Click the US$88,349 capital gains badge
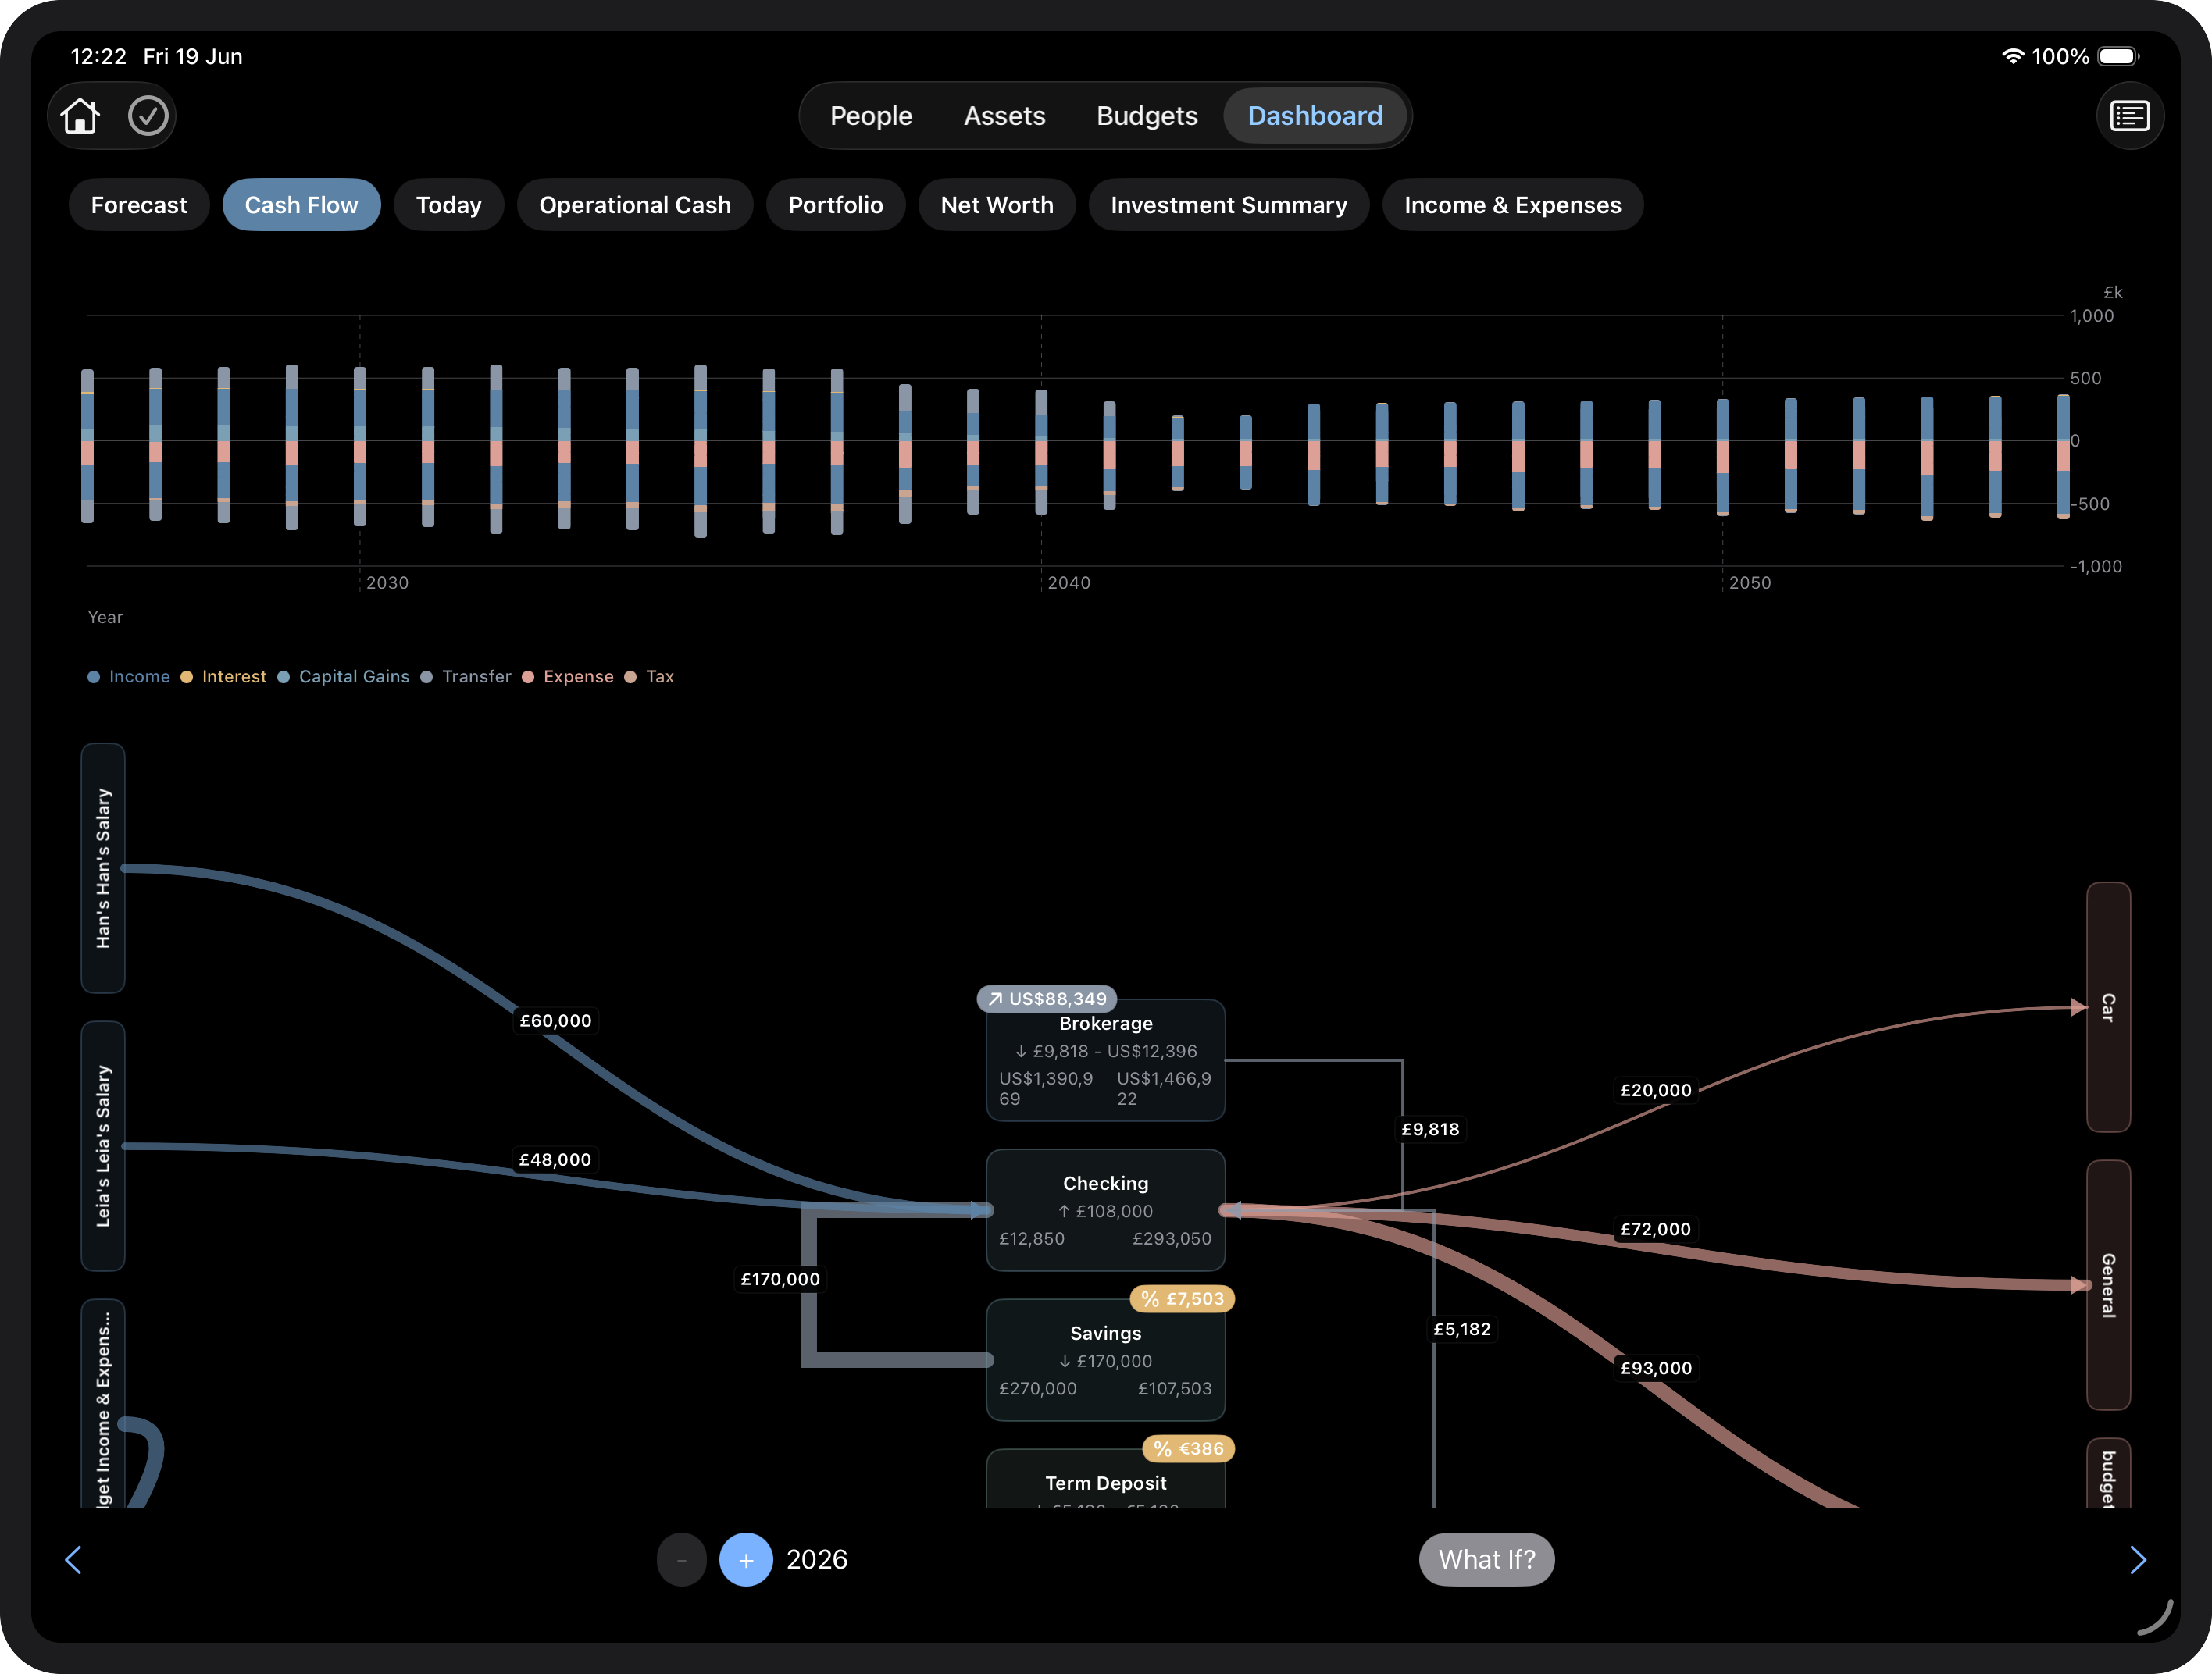This screenshot has height=1674, width=2212. click(x=1047, y=999)
